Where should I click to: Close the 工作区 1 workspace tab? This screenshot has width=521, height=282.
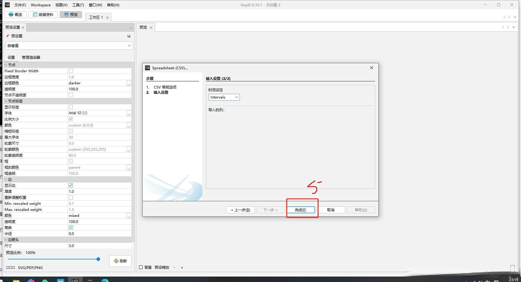coord(107,17)
